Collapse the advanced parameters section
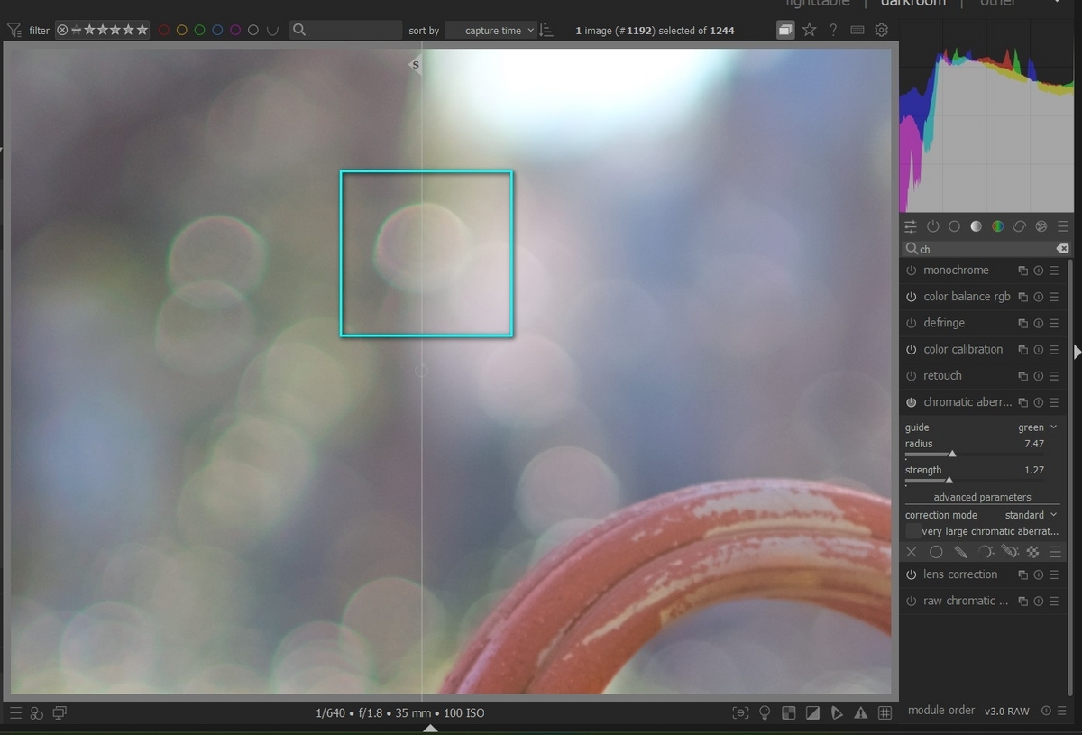 pos(982,497)
